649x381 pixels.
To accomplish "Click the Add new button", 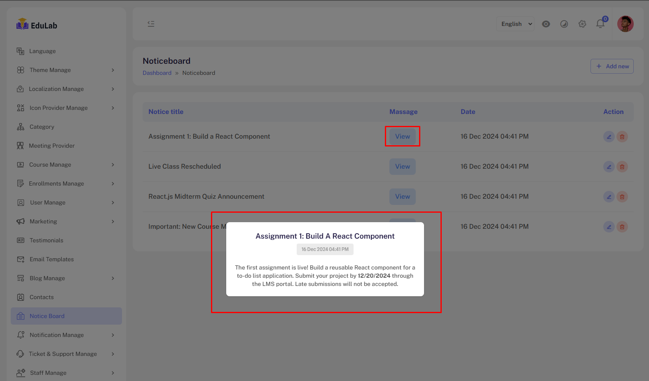I will 612,66.
